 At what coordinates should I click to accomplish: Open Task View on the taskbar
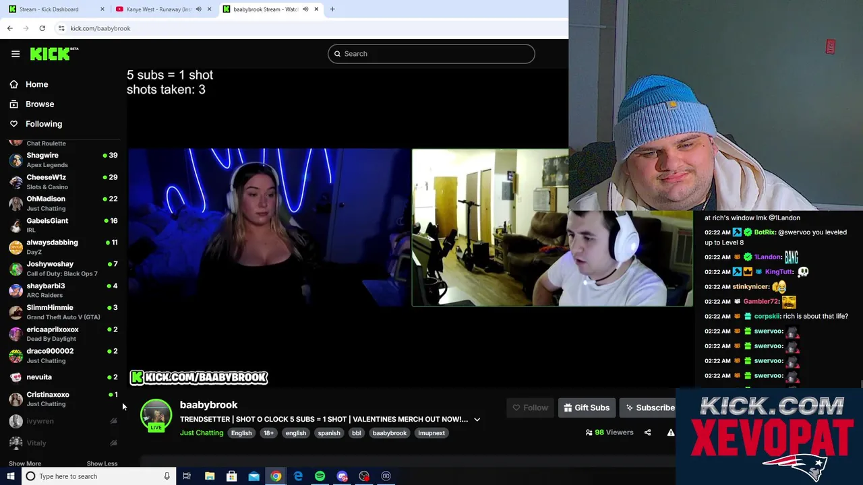point(187,476)
